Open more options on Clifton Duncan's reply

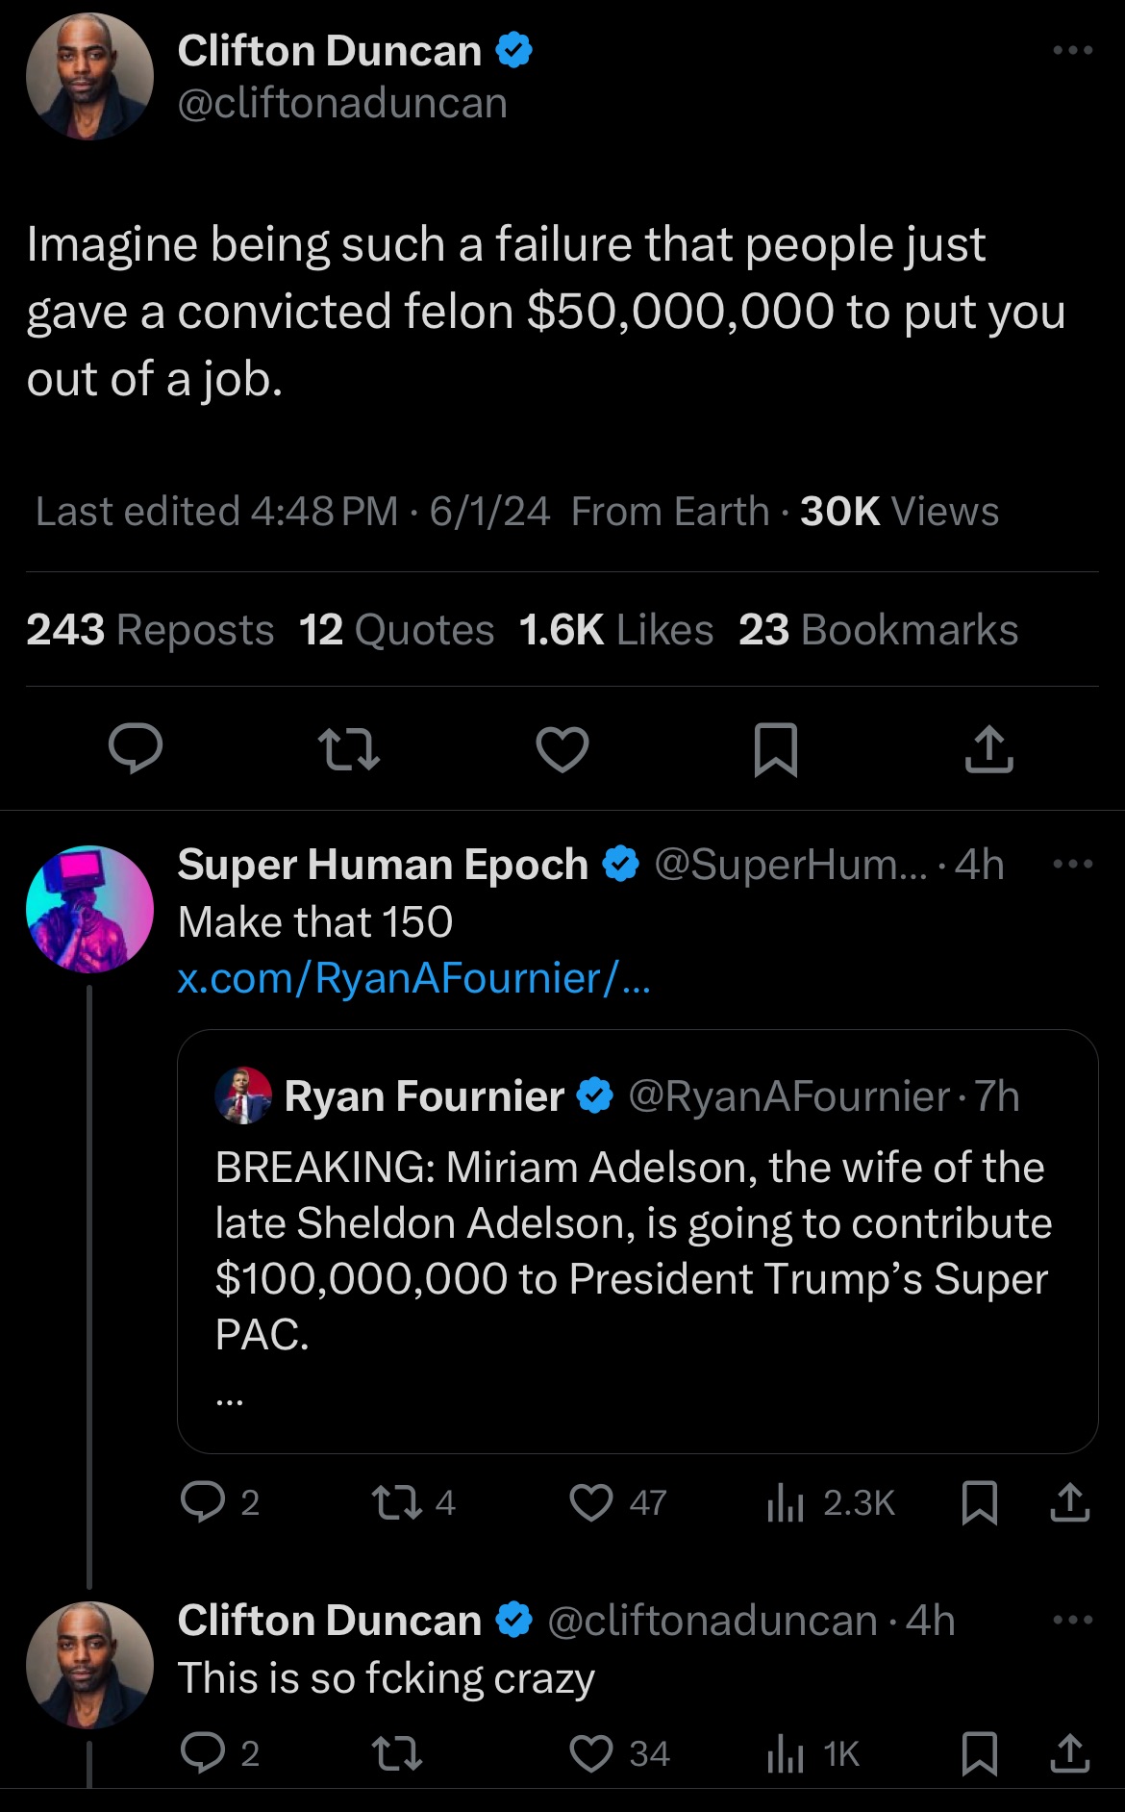click(x=1073, y=1620)
